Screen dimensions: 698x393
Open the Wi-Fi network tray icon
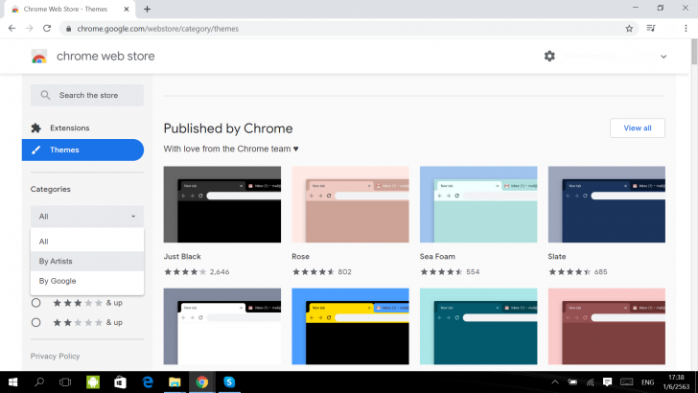591,381
